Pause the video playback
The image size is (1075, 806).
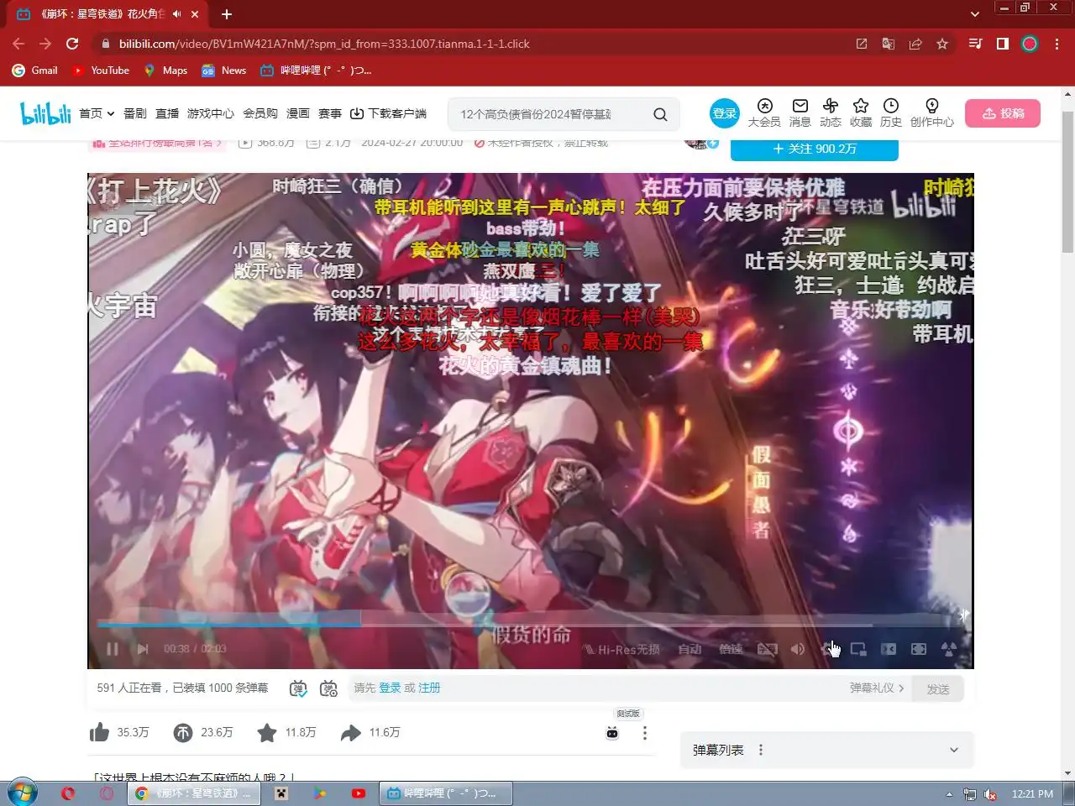pyautogui.click(x=112, y=648)
